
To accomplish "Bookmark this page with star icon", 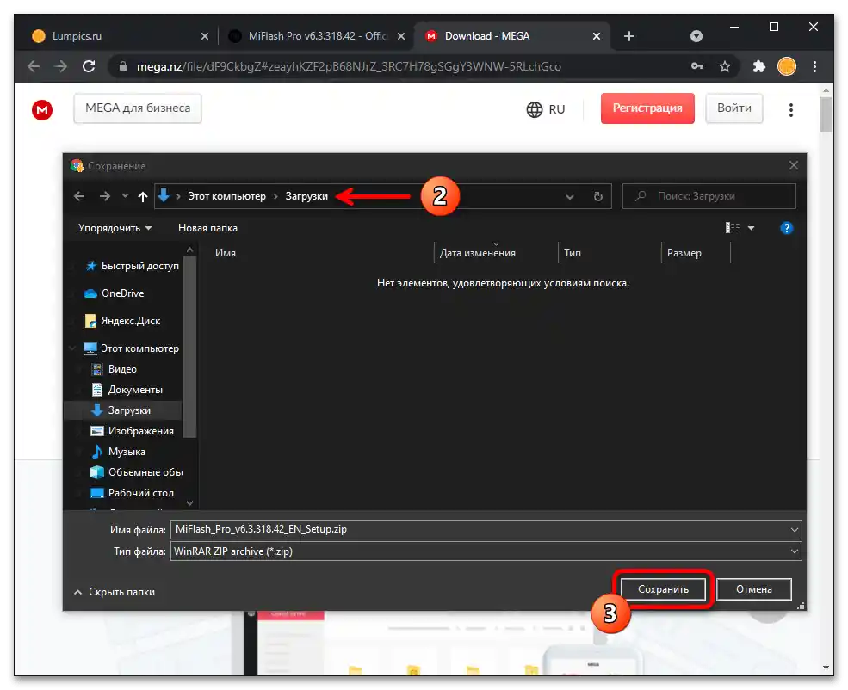I will click(725, 66).
